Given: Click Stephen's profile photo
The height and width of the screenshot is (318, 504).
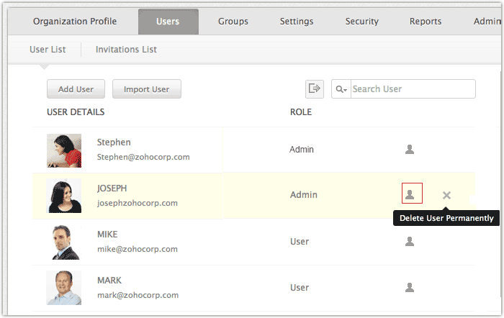Looking at the screenshot, I should coord(64,150).
